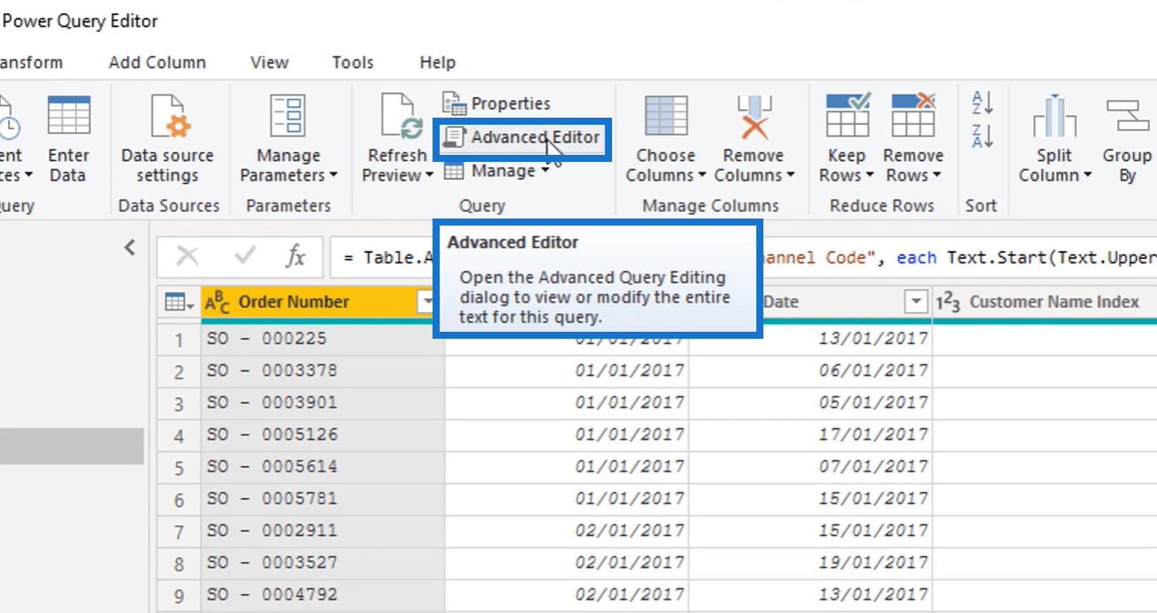Viewport: 1157px width, 613px height.
Task: Click the date cell 17/01/2017
Action: click(x=810, y=434)
